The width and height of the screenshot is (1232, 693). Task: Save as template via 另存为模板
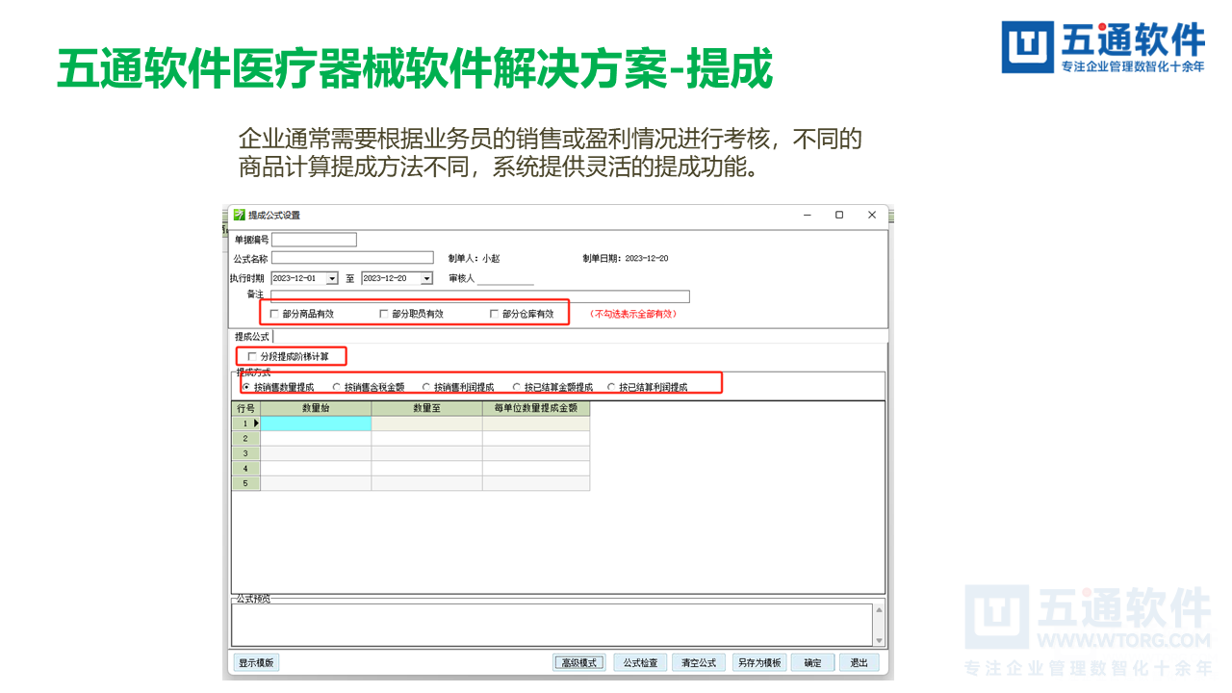(x=759, y=662)
